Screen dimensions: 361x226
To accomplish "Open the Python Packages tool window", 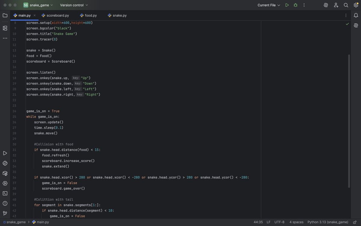I will tap(5, 173).
